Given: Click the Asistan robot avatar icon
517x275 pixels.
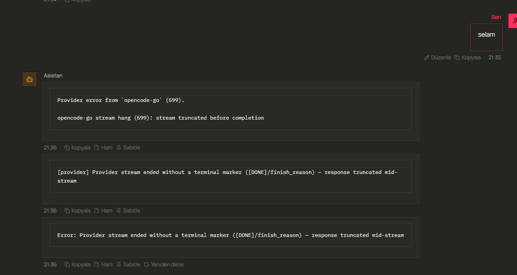Looking at the screenshot, I should click(x=29, y=79).
